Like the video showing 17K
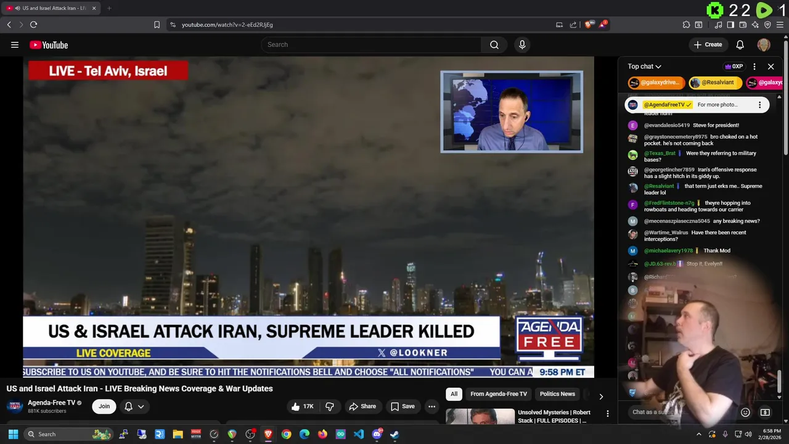Viewport: 789px width, 444px height. click(303, 406)
